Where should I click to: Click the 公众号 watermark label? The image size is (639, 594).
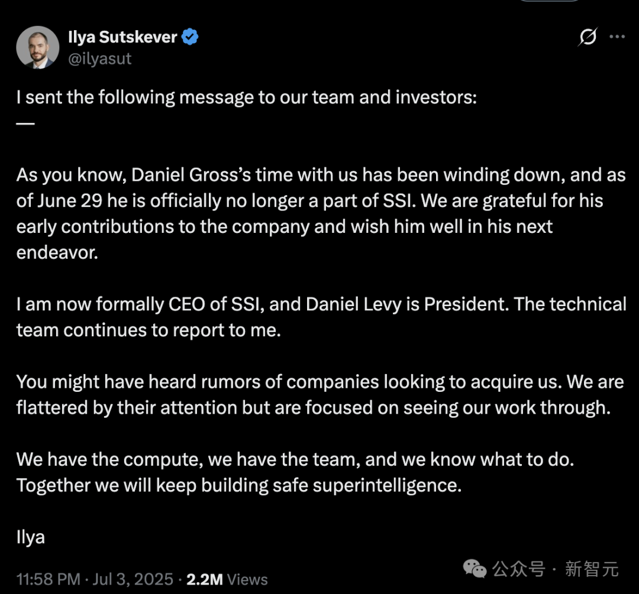click(518, 569)
